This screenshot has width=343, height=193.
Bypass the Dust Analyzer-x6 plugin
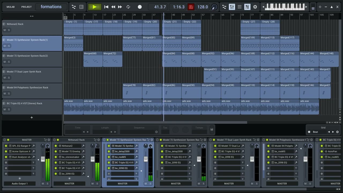pos(6,157)
